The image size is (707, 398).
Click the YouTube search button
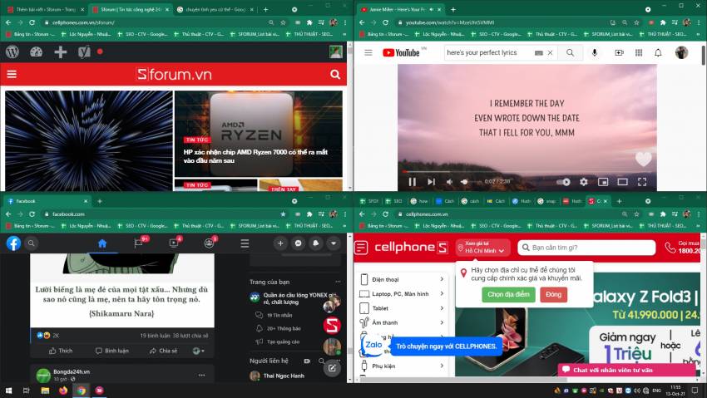click(571, 52)
